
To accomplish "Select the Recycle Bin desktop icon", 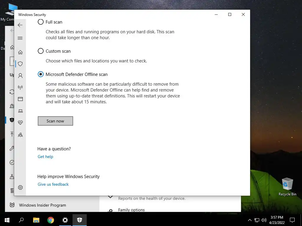I will [x=287, y=186].
